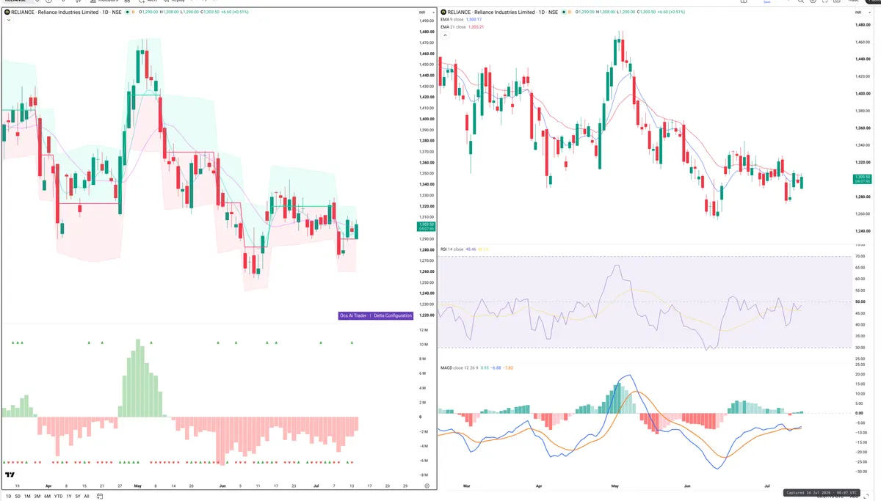The width and height of the screenshot is (881, 501).
Task: Click the TradingView logo on left chart
Action: 10,476
